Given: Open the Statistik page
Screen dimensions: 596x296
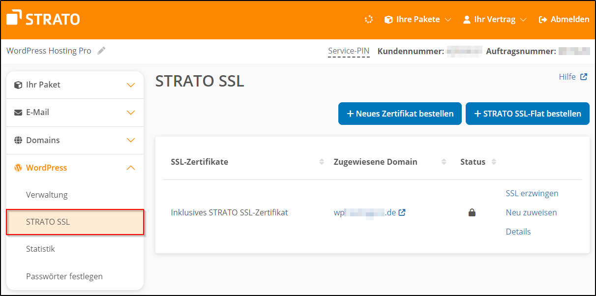Looking at the screenshot, I should pos(40,249).
